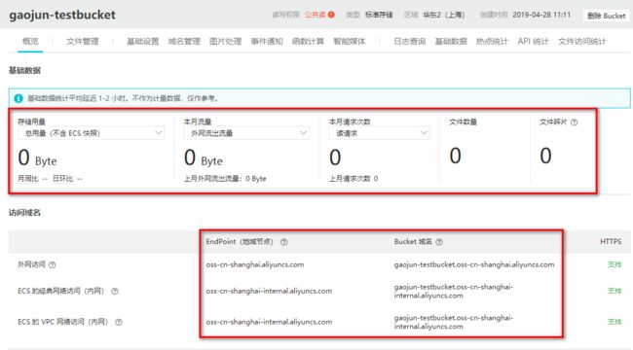Click the 支持 HTTPS value in the ECS VPC row
The height and width of the screenshot is (350, 633).
[x=614, y=322]
